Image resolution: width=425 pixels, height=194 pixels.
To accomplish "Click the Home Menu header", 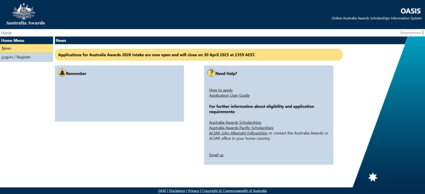I will point(27,41).
